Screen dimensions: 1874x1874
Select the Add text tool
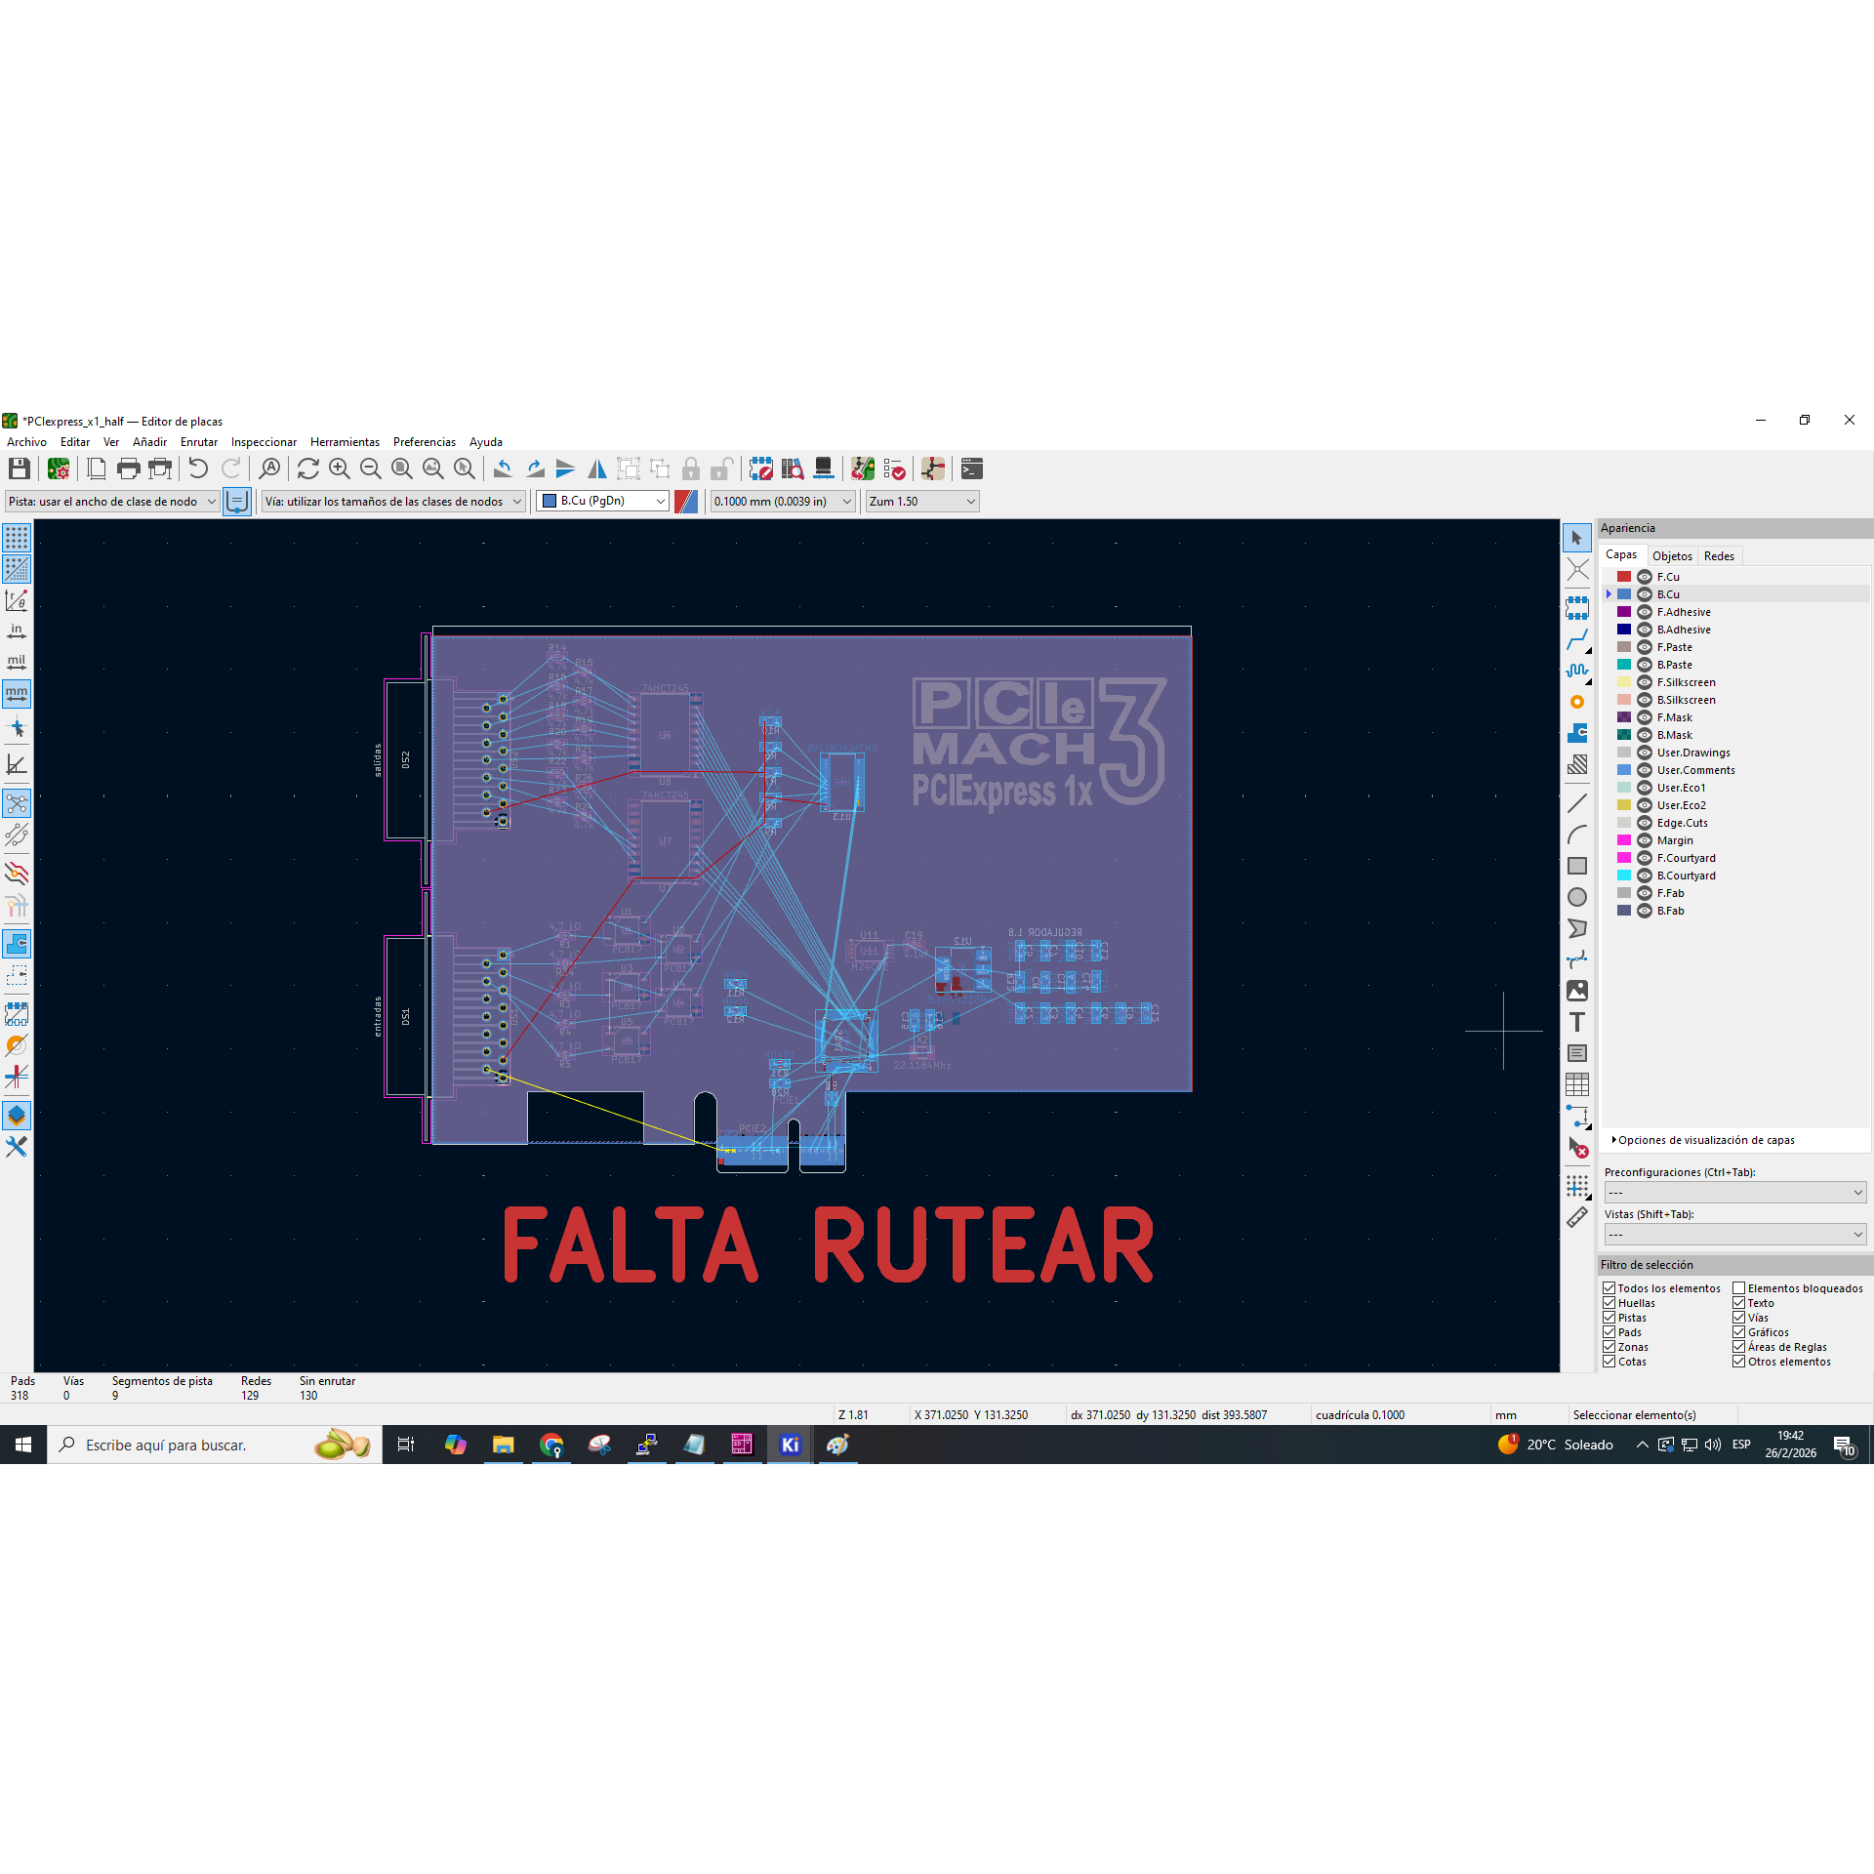pyautogui.click(x=1576, y=1022)
